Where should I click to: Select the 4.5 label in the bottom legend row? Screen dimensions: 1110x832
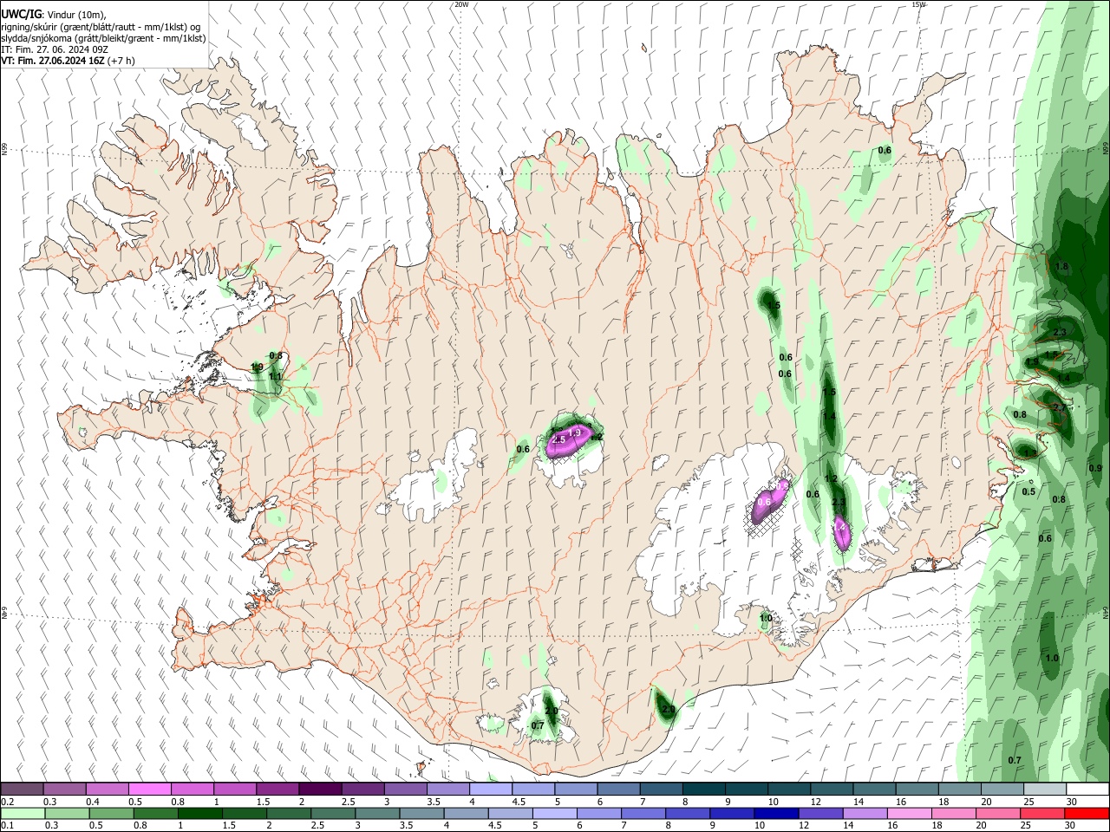495,826
